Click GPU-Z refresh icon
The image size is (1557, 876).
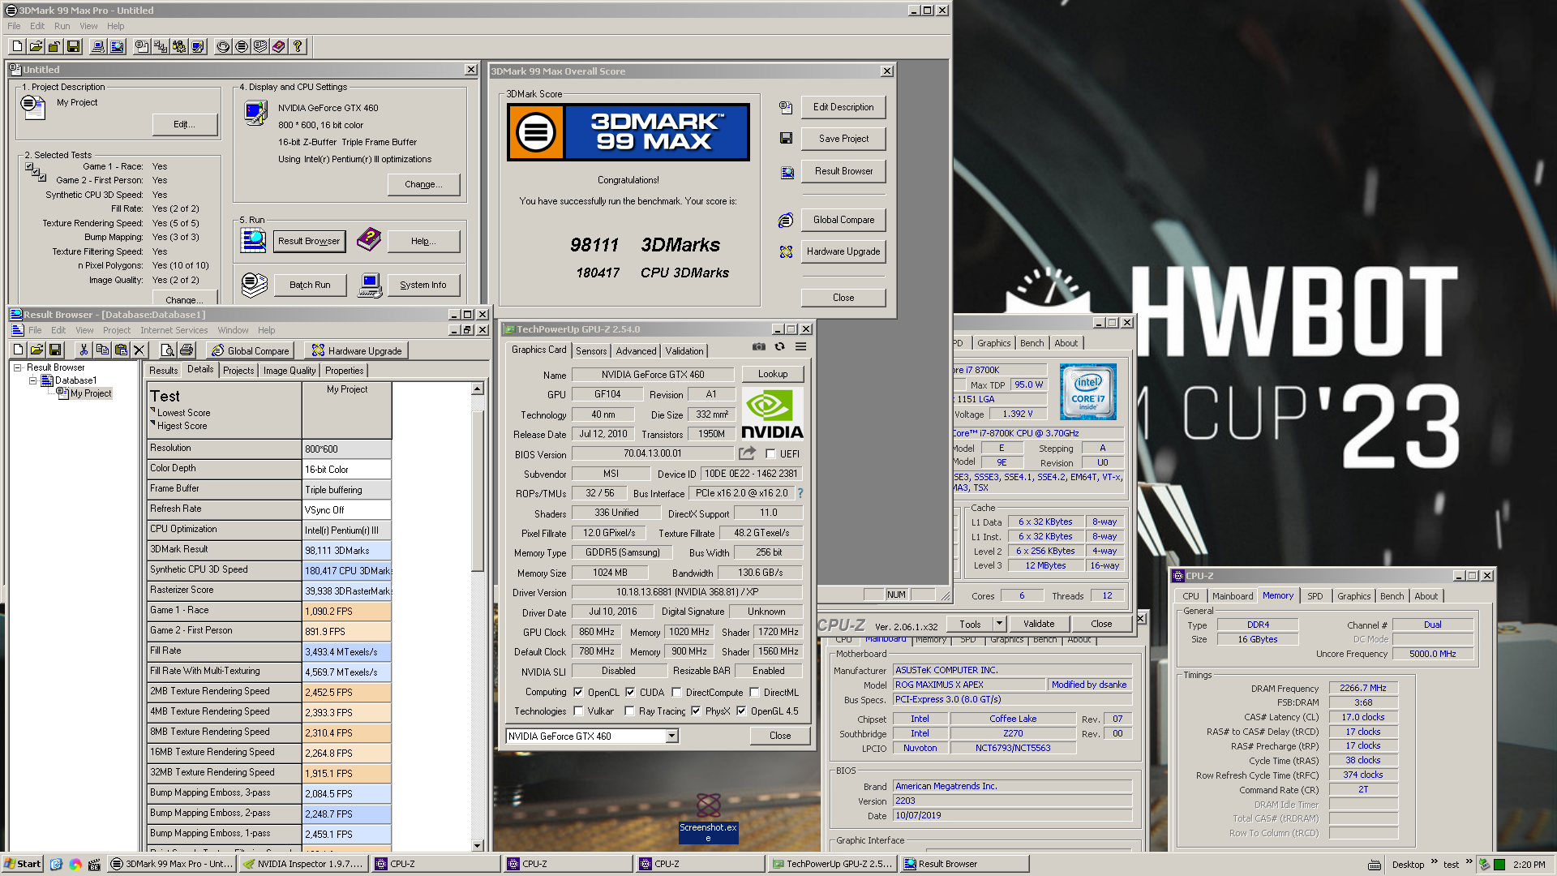pyautogui.click(x=779, y=346)
